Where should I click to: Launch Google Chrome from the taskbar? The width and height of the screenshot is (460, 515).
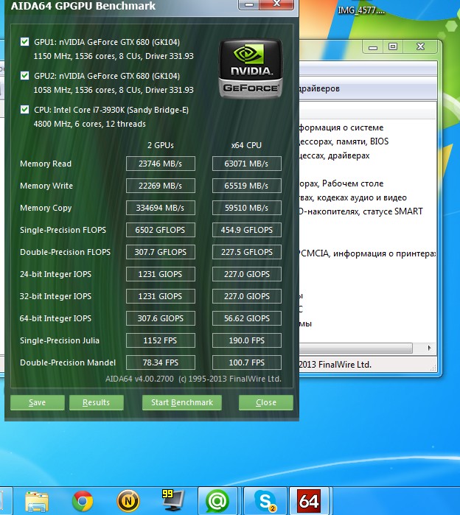[x=83, y=502]
